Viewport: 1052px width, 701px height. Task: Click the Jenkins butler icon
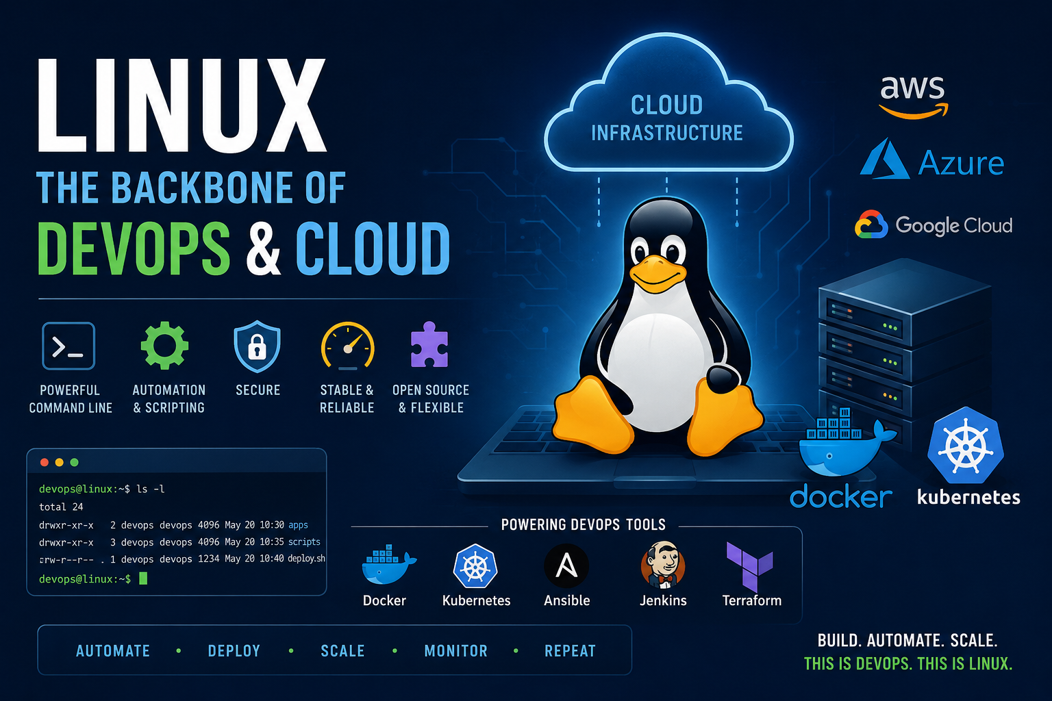tap(662, 565)
